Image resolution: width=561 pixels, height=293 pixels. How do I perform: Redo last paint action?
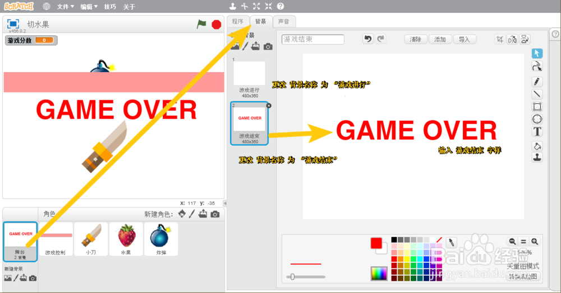coord(381,39)
